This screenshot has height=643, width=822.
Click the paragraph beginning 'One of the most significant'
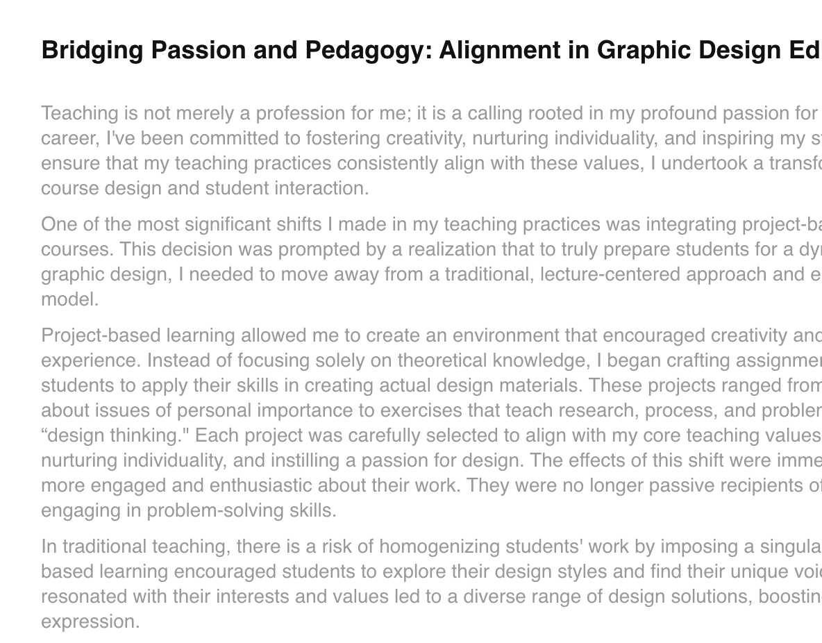coord(431,262)
